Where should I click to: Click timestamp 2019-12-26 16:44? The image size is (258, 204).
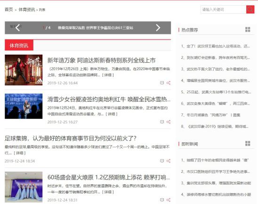pyautogui.click(x=63, y=83)
